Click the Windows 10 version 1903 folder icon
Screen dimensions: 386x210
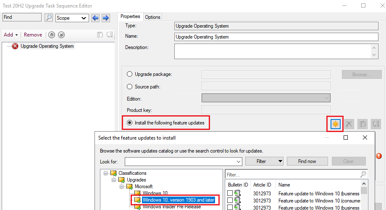point(137,200)
